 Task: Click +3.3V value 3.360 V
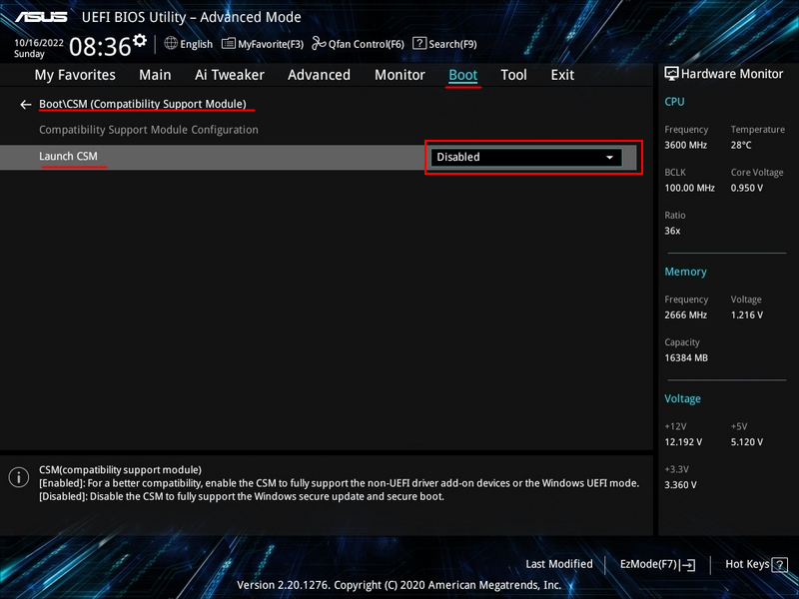(x=680, y=485)
